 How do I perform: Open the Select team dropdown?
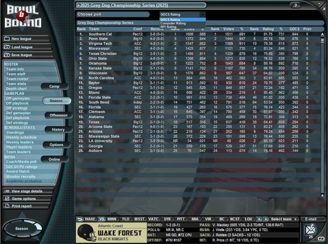pos(281,219)
